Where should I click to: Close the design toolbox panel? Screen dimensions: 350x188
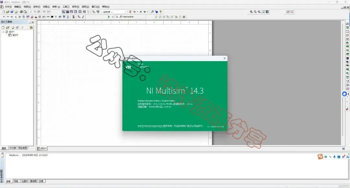[33, 22]
